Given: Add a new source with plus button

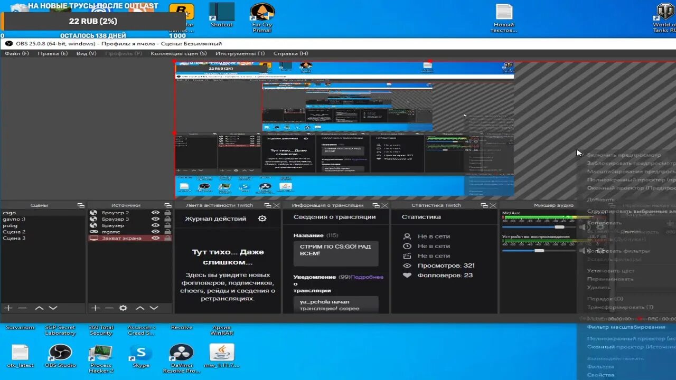Looking at the screenshot, I should [95, 308].
